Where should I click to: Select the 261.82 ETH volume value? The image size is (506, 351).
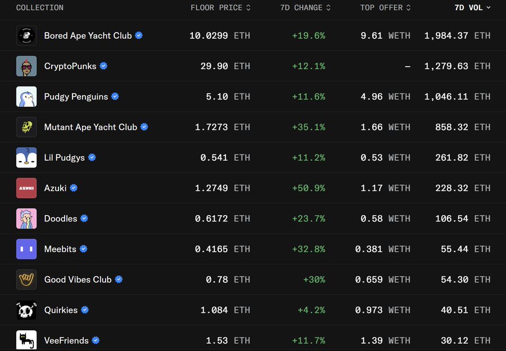463,158
